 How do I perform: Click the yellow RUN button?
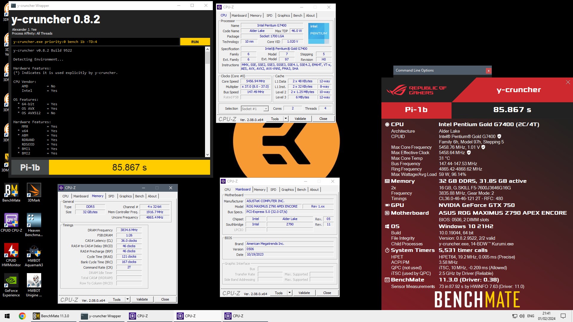point(195,42)
